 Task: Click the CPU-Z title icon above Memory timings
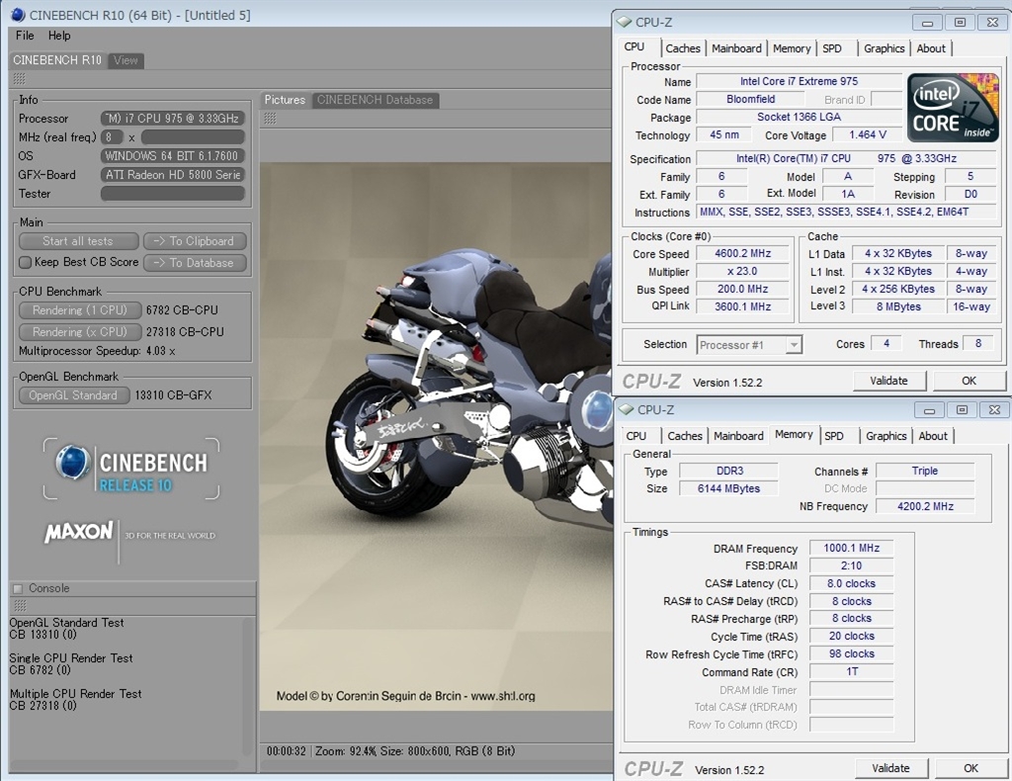(x=624, y=409)
